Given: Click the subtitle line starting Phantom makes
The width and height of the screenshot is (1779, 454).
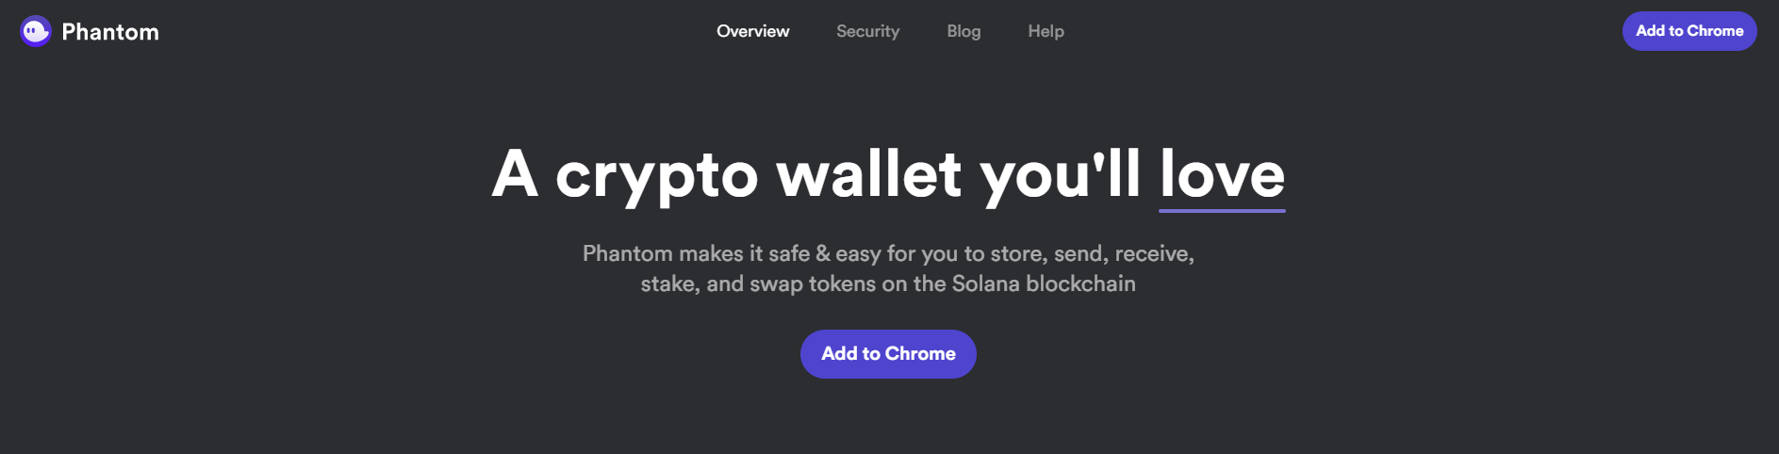Looking at the screenshot, I should click(888, 253).
